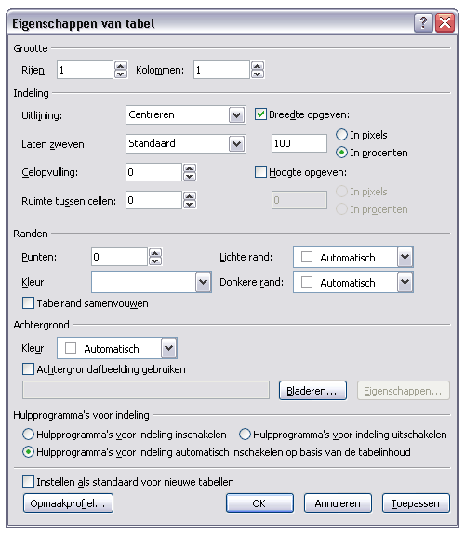Increase Rijen value with up arrow
The height and width of the screenshot is (535, 465).
121,66
